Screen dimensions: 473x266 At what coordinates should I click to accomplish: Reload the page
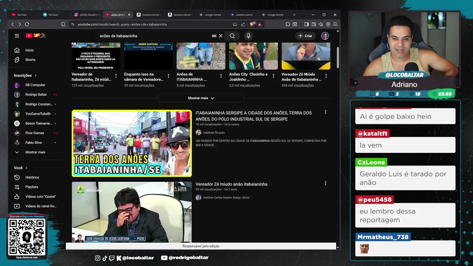point(27,24)
